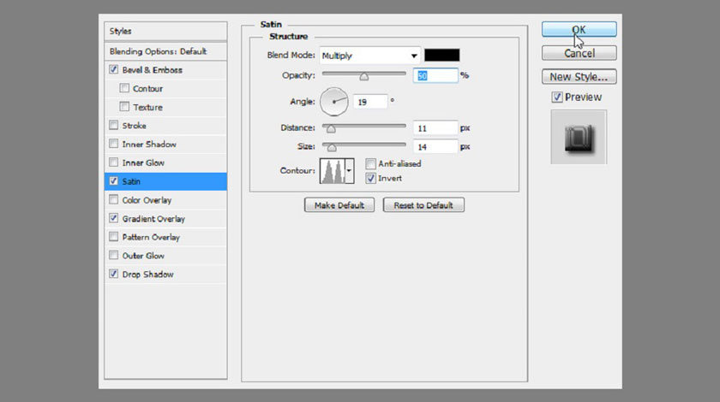Click the Angle value field
Image resolution: width=720 pixels, height=402 pixels.
[370, 102]
